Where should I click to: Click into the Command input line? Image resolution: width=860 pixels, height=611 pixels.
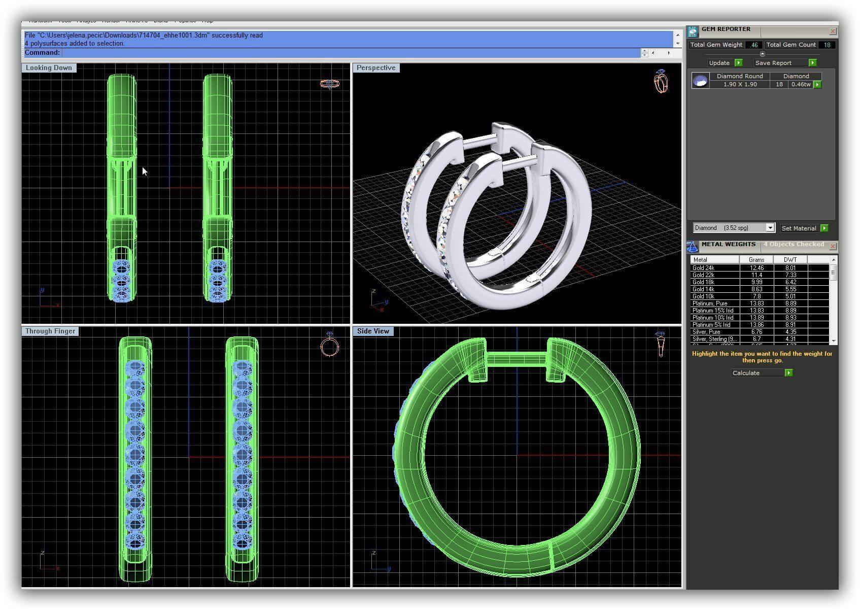click(x=350, y=53)
